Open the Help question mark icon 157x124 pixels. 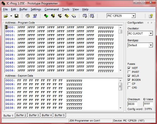tap(151, 16)
